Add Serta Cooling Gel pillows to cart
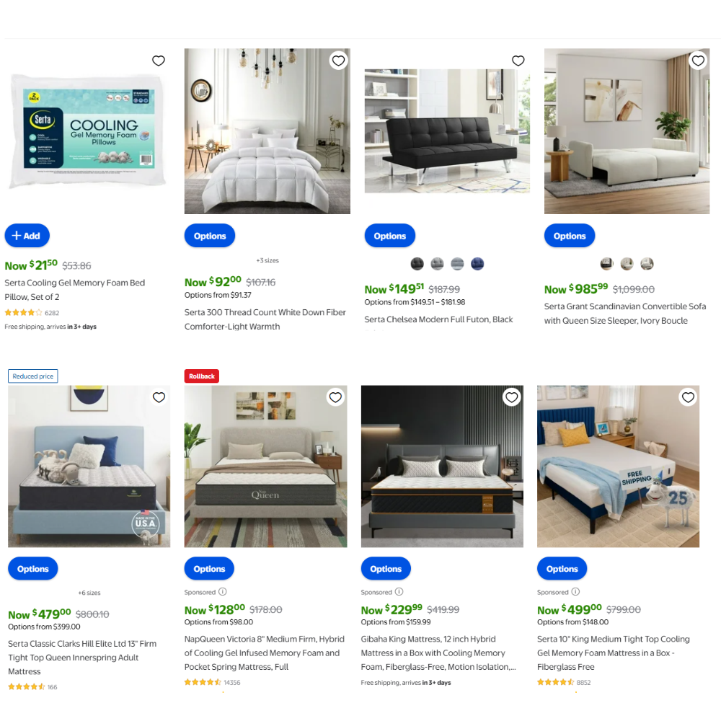Screen dimensions: 721x721 click(27, 236)
